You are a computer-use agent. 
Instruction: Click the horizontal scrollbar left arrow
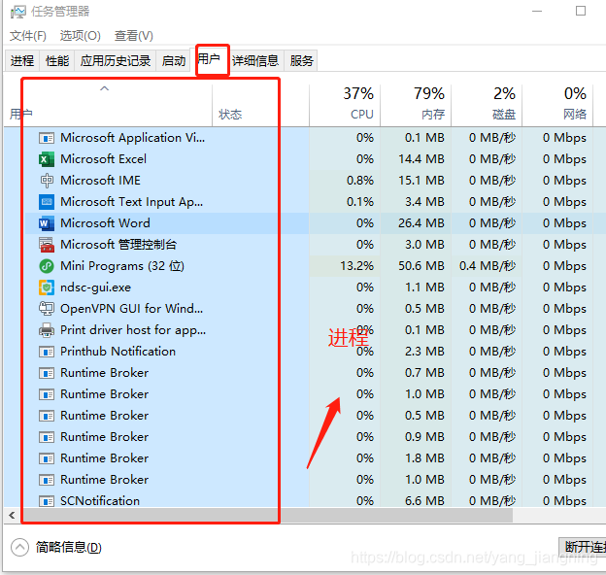pyautogui.click(x=13, y=515)
